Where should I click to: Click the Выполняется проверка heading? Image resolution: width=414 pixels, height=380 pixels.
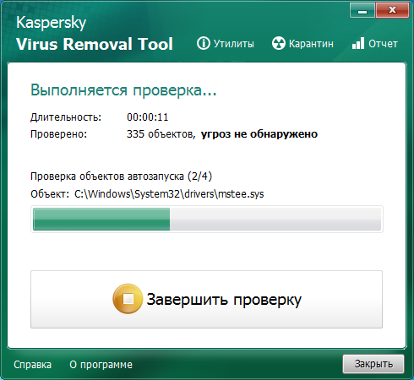pos(123,90)
